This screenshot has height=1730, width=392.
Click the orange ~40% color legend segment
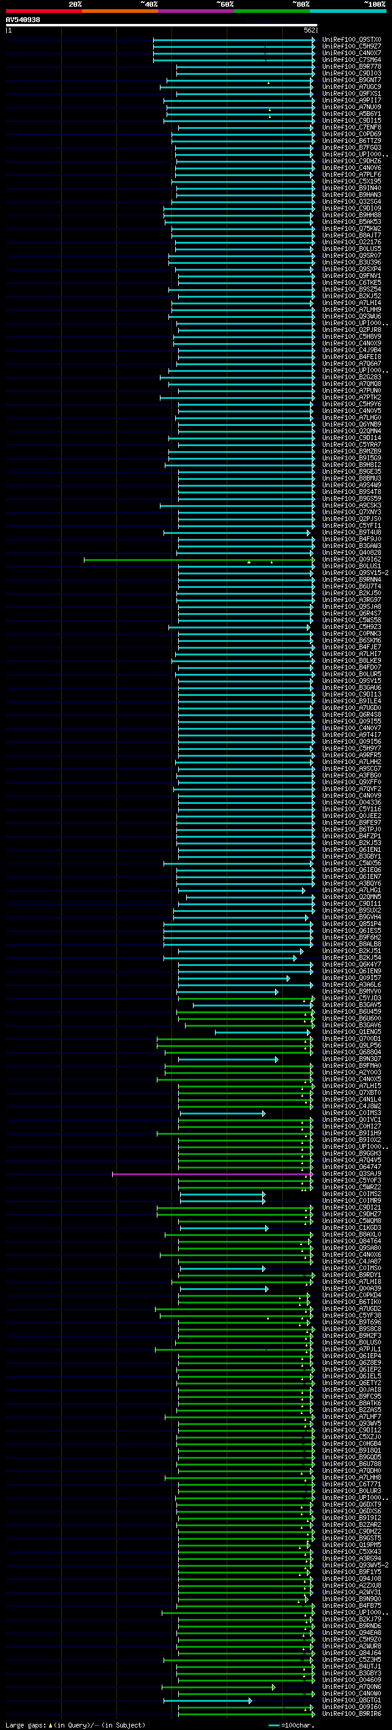point(120,11)
